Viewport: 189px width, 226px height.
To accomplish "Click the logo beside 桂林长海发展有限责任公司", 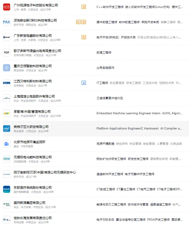I will point(7,220).
